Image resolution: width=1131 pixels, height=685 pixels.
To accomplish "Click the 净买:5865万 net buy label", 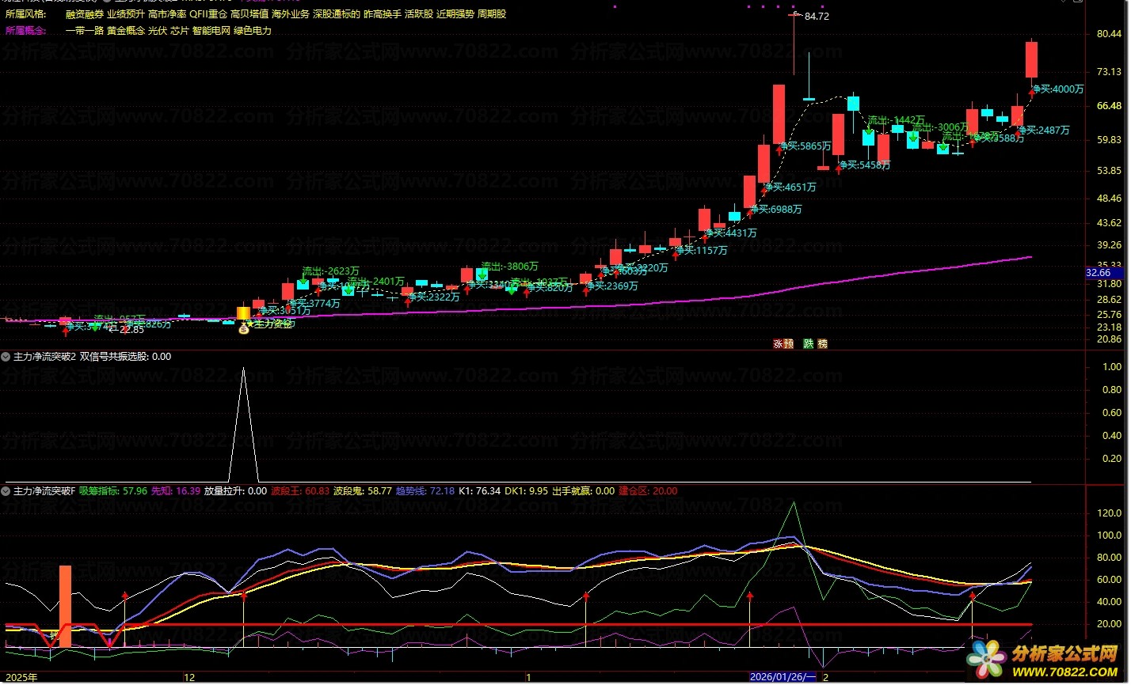I will pos(805,146).
